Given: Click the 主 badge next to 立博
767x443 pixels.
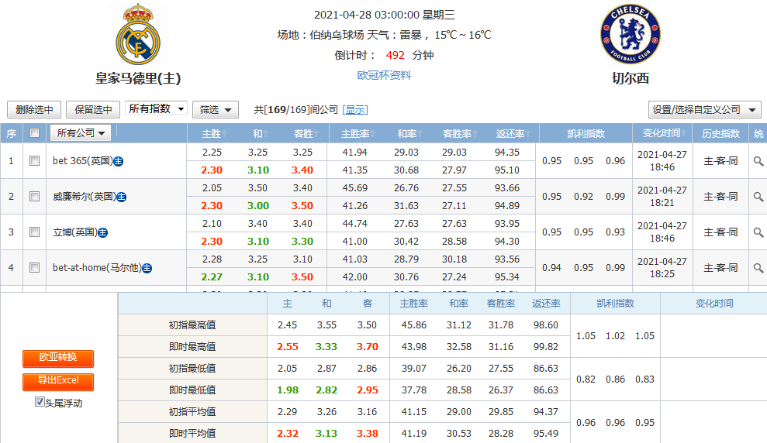Looking at the screenshot, I should click(x=102, y=232).
